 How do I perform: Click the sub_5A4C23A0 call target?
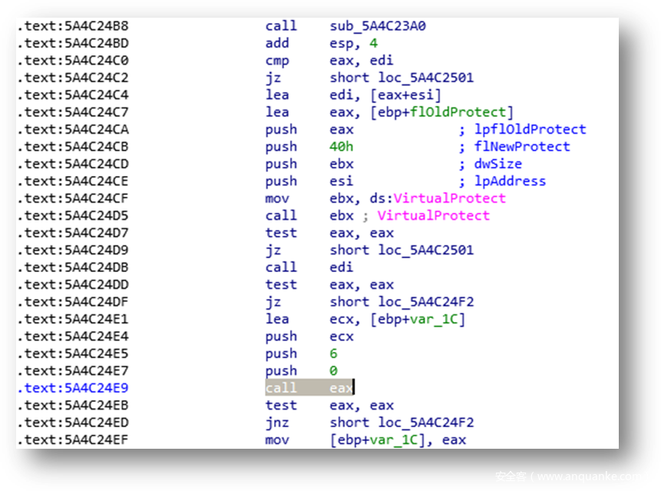pos(378,26)
